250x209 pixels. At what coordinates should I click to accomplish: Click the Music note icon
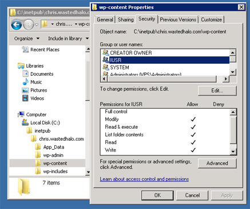coord(25,82)
